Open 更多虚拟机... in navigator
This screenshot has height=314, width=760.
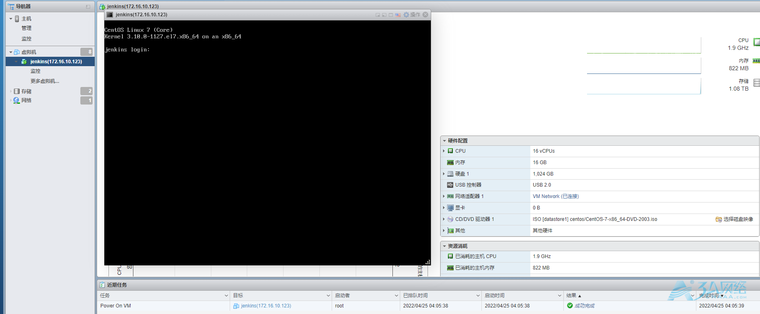pyautogui.click(x=45, y=81)
